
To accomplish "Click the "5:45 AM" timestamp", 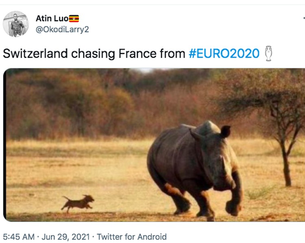I will [x=19, y=237].
